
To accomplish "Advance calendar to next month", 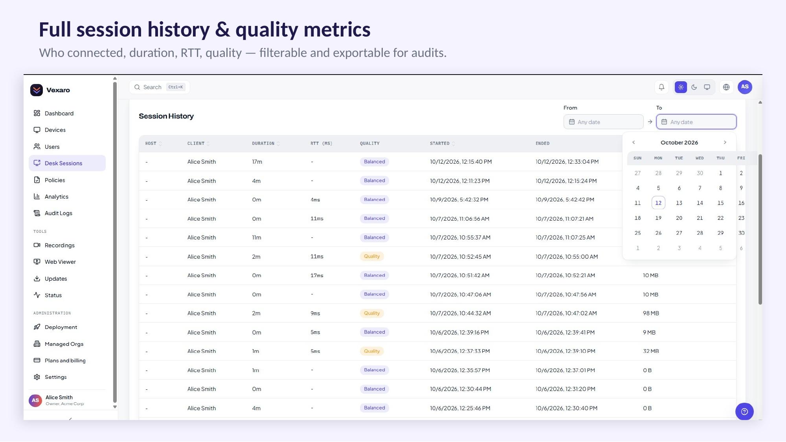I will pos(725,142).
